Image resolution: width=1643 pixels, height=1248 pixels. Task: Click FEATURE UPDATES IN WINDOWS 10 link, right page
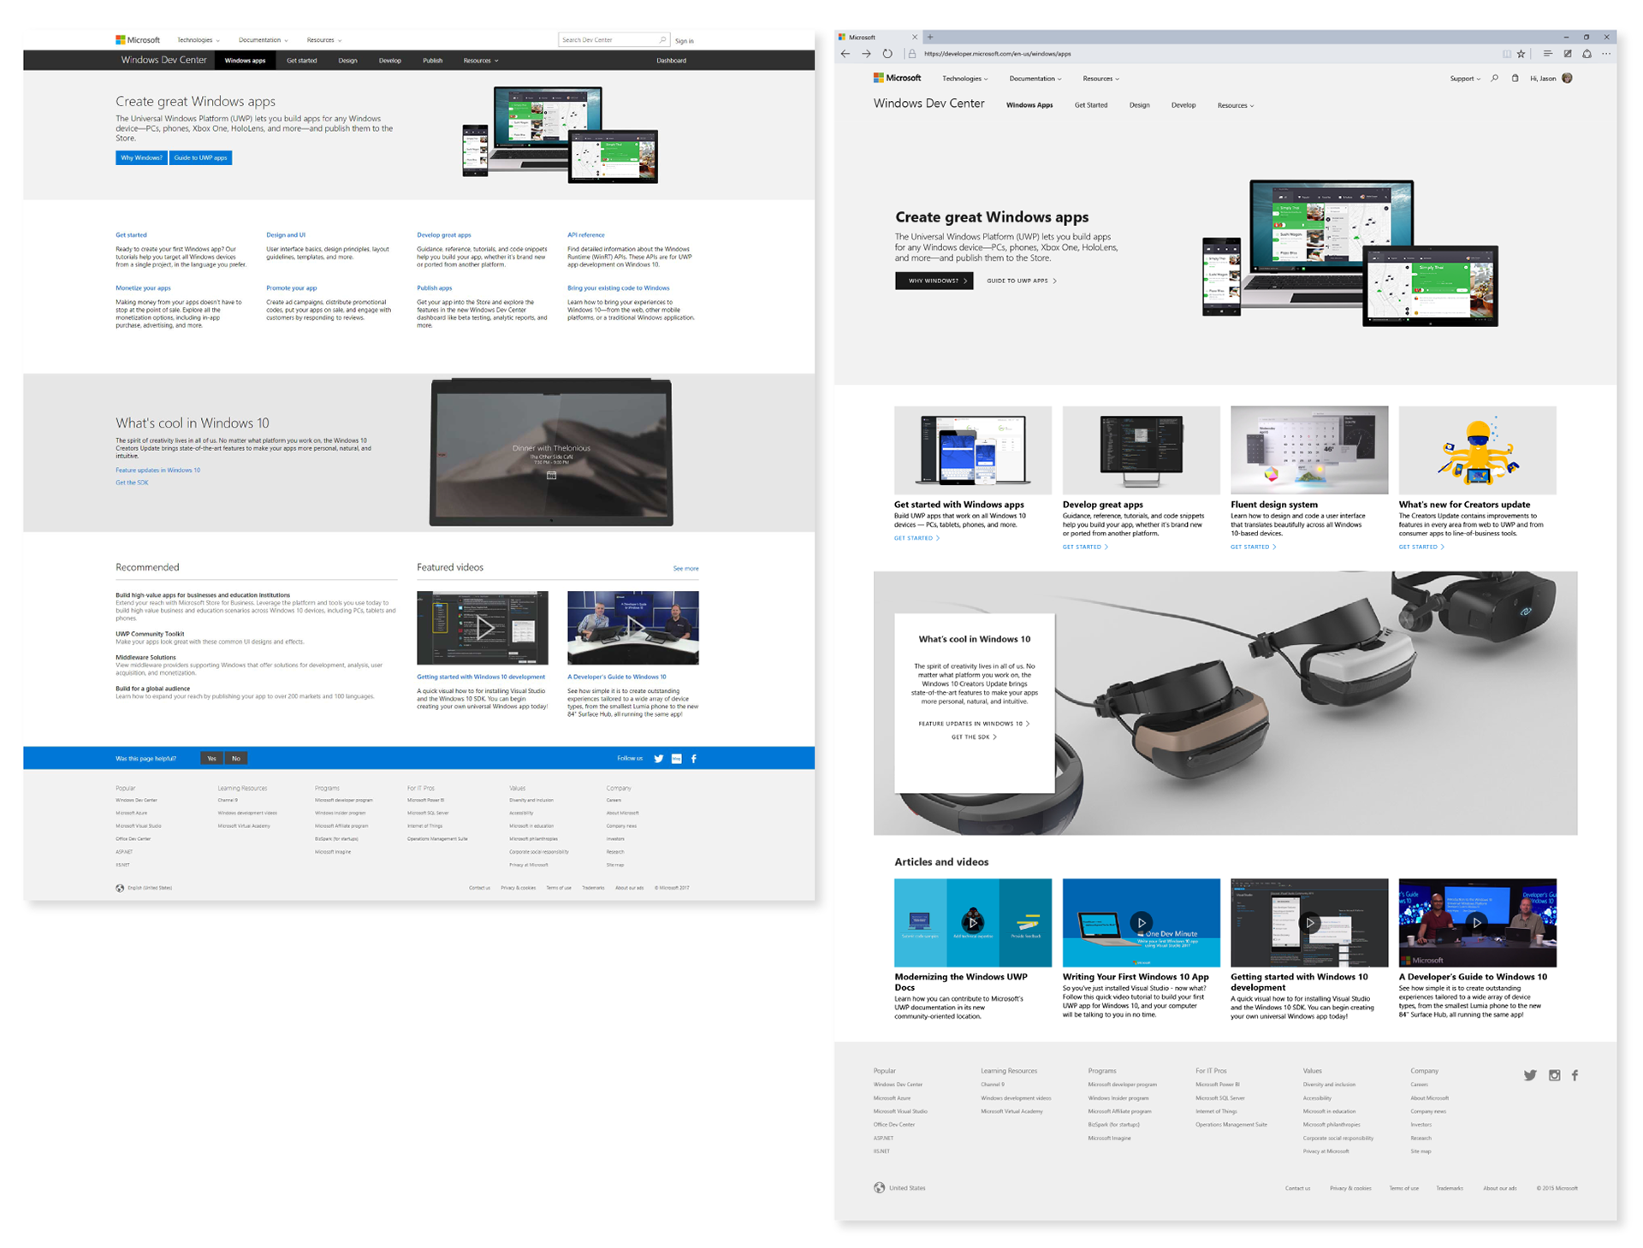(974, 724)
